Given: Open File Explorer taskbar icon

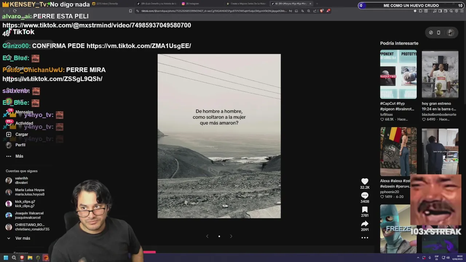Looking at the screenshot, I should (30, 258).
